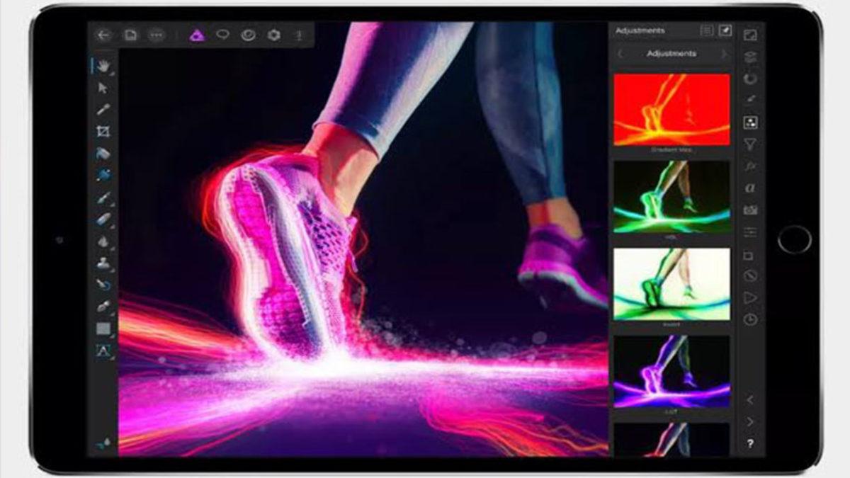This screenshot has height=478, width=850.
Task: Switch to the Photo Persona triangle
Action: coord(197,35)
